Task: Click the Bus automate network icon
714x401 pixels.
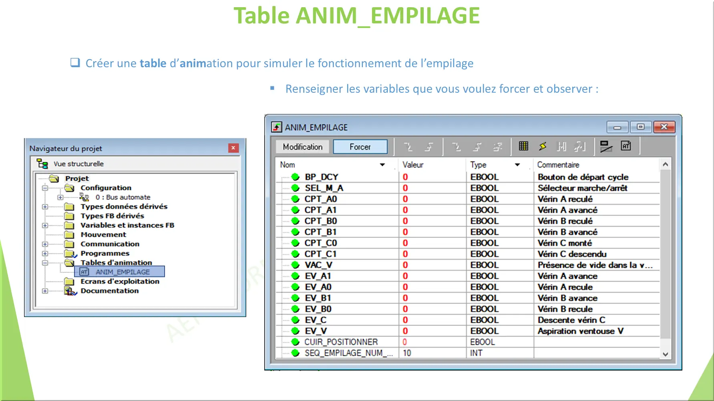Action: [84, 197]
